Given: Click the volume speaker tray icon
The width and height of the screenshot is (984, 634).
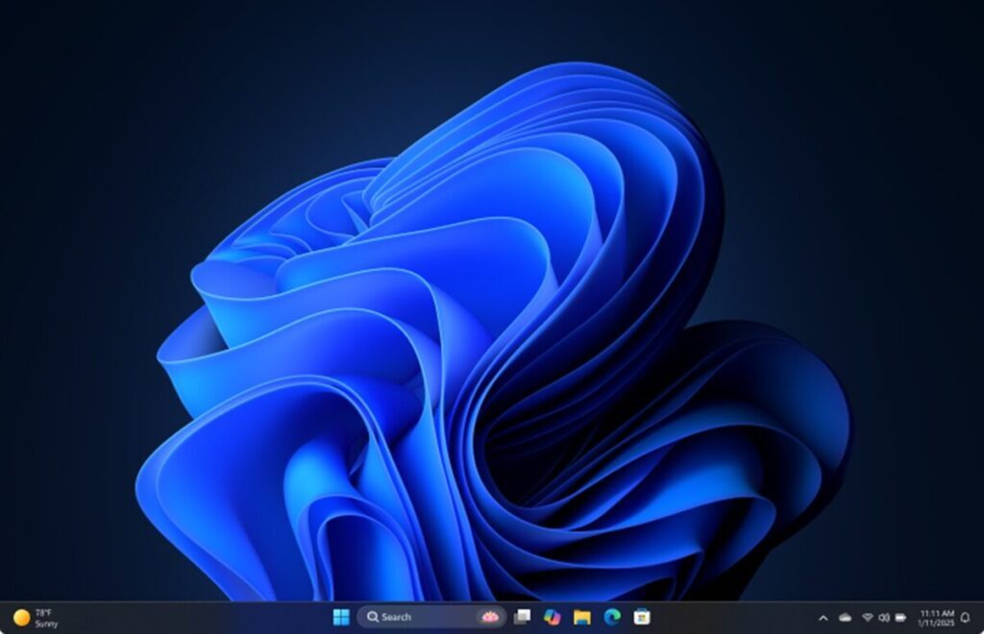Looking at the screenshot, I should coord(884,618).
